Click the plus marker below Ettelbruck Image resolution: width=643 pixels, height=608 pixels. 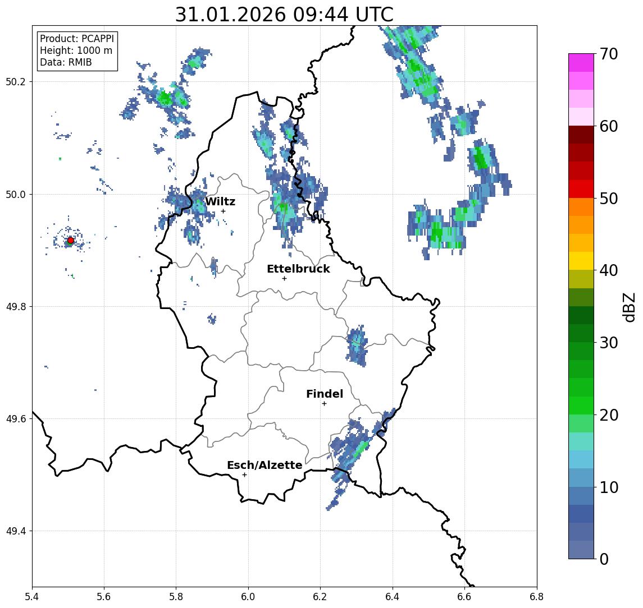tap(284, 279)
